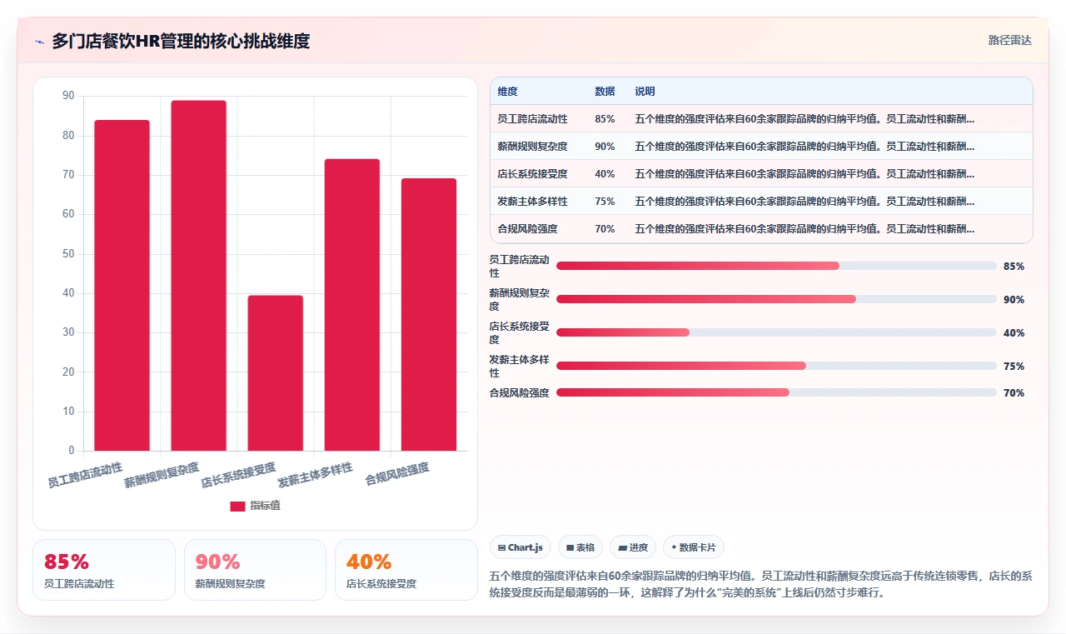Click the 90 tick on the y-axis
Image resolution: width=1066 pixels, height=634 pixels.
68,96
